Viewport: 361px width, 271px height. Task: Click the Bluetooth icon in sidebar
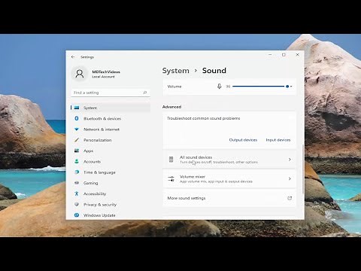(77, 118)
